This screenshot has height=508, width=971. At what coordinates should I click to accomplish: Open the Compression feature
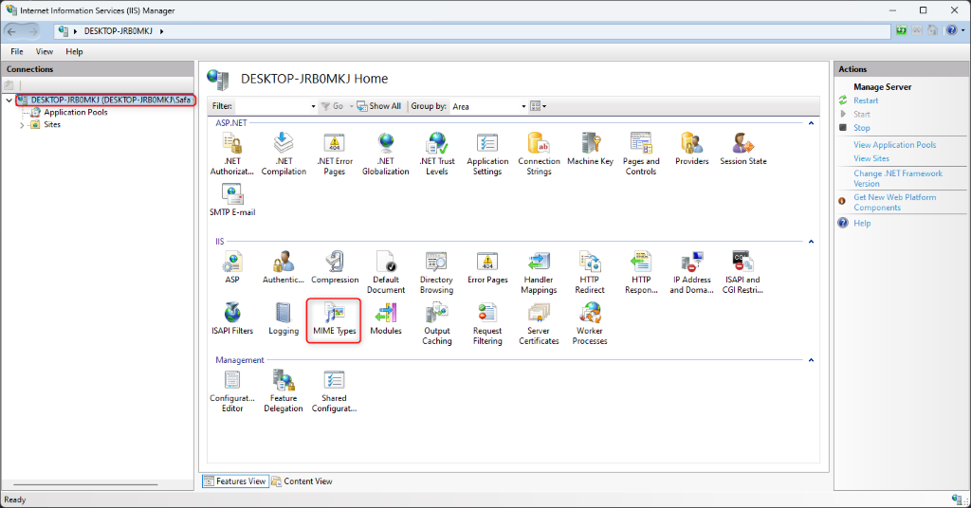click(335, 267)
